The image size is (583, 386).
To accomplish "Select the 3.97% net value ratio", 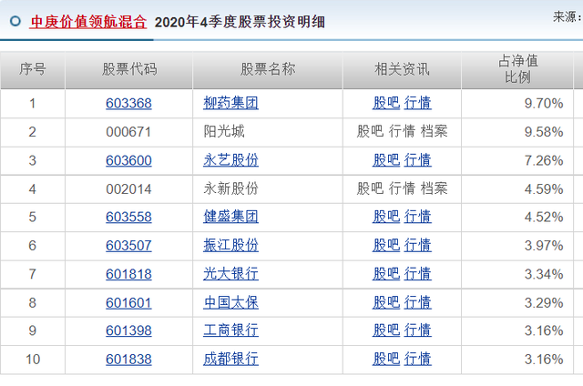I will click(x=544, y=246).
